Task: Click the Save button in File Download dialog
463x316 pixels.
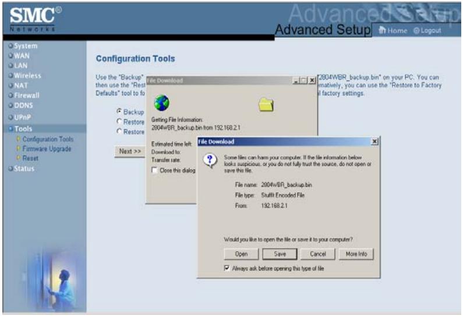Action: 280,254
